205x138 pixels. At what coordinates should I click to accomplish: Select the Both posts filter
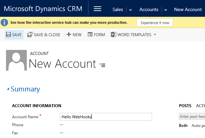tap(183, 126)
